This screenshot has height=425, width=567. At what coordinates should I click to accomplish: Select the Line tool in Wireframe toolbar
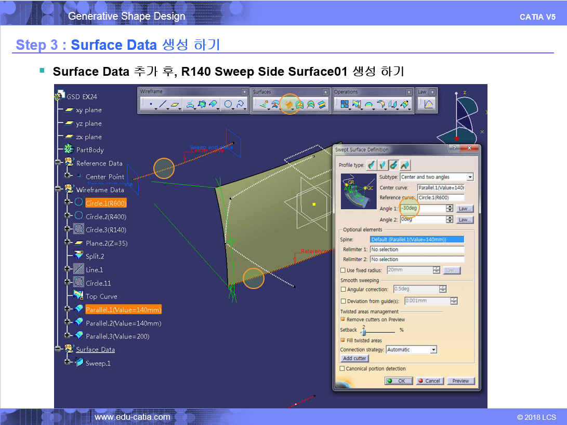pos(163,105)
